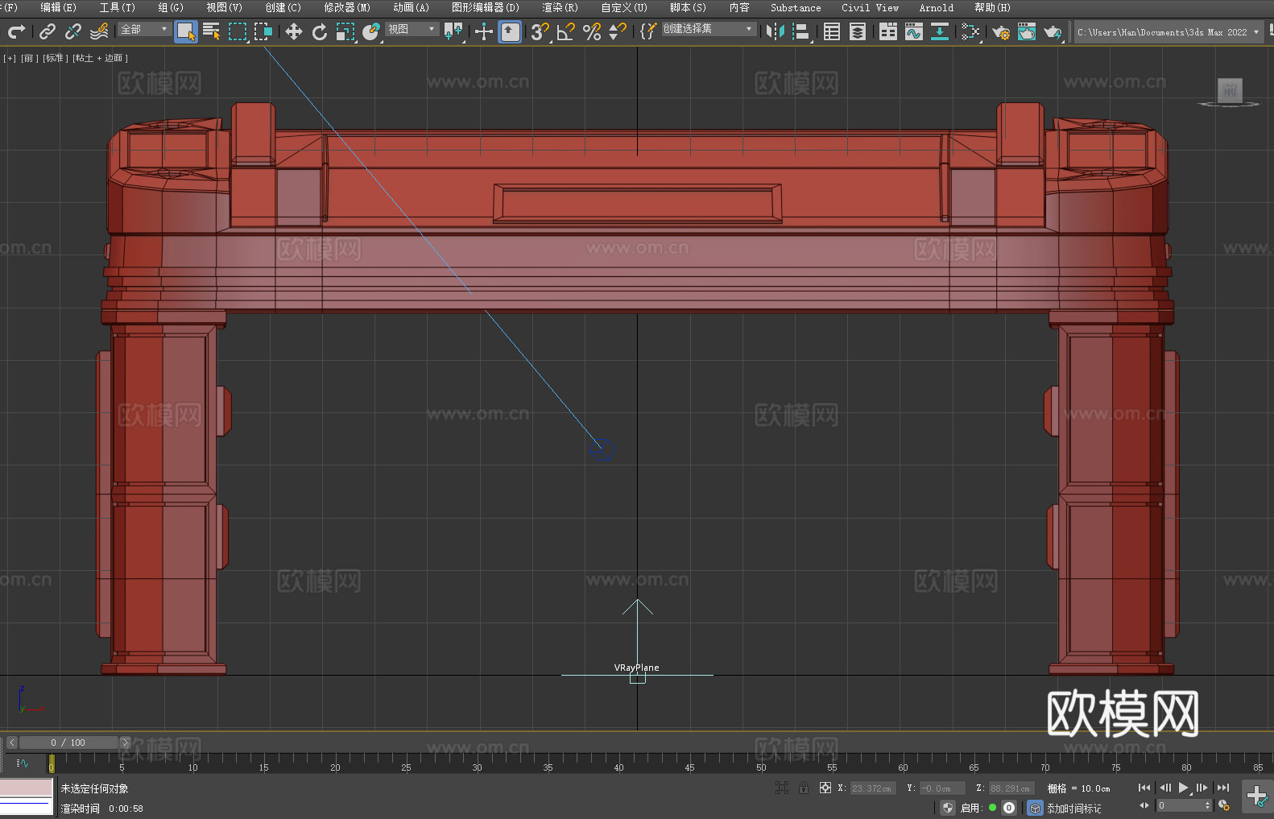Image resolution: width=1274 pixels, height=819 pixels.
Task: Click the teal download-arrow toolbar icon
Action: pyautogui.click(x=940, y=31)
